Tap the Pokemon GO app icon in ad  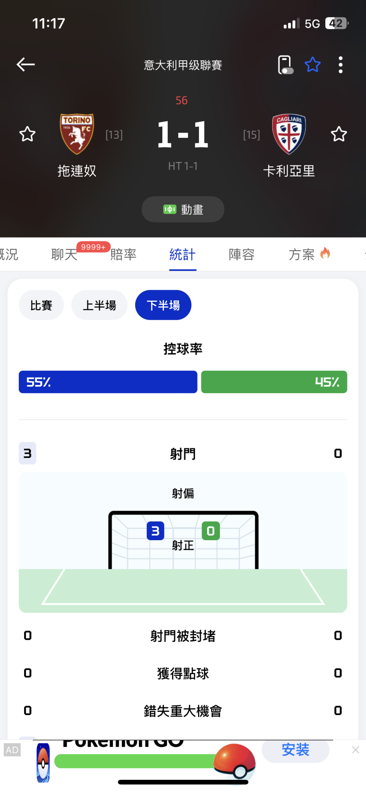pos(43,763)
